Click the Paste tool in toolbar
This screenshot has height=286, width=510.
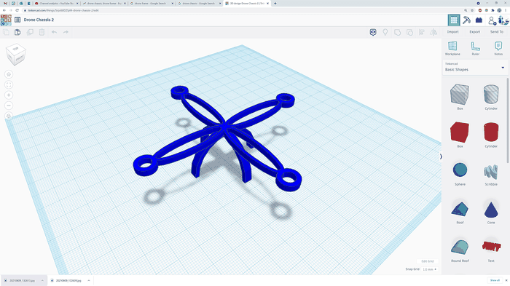[17, 32]
